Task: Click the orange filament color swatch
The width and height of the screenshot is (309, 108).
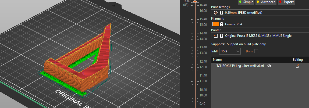Action: [215, 24]
